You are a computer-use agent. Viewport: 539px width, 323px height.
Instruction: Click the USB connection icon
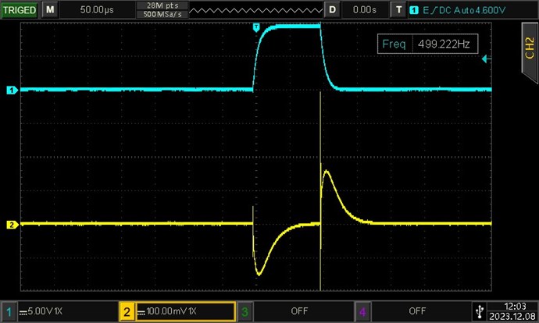[480, 311]
